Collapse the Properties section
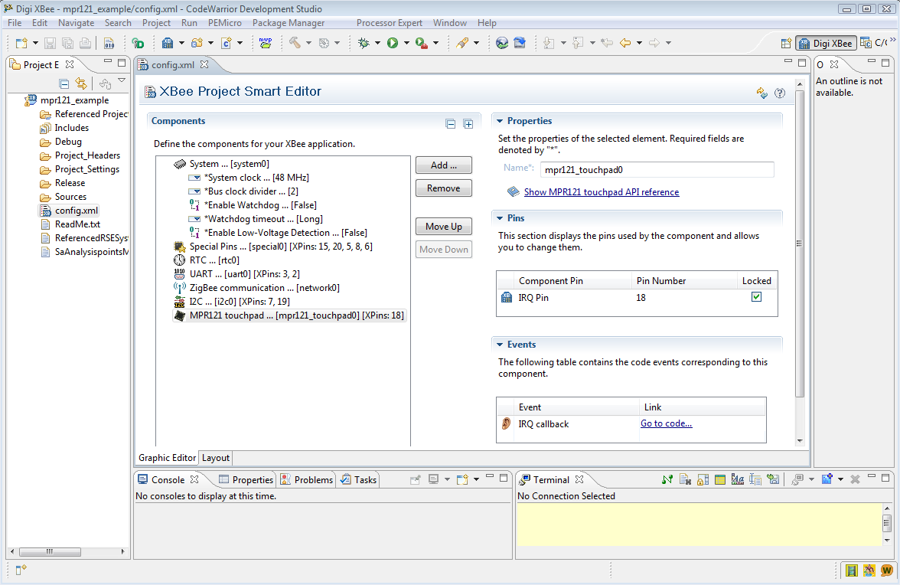Viewport: 900px width, 585px height. pos(499,121)
